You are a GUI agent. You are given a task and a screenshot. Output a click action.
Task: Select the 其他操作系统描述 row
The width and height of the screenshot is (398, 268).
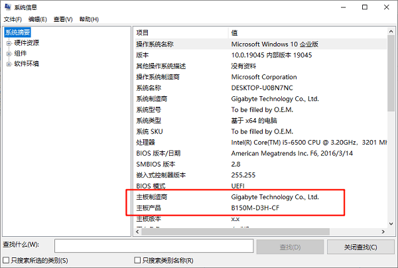[x=260, y=66]
